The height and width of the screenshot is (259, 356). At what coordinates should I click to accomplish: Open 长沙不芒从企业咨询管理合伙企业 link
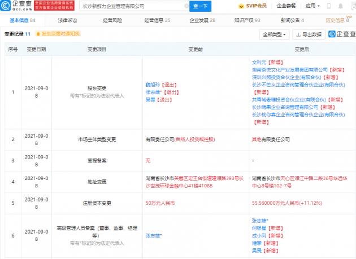pos(298,85)
